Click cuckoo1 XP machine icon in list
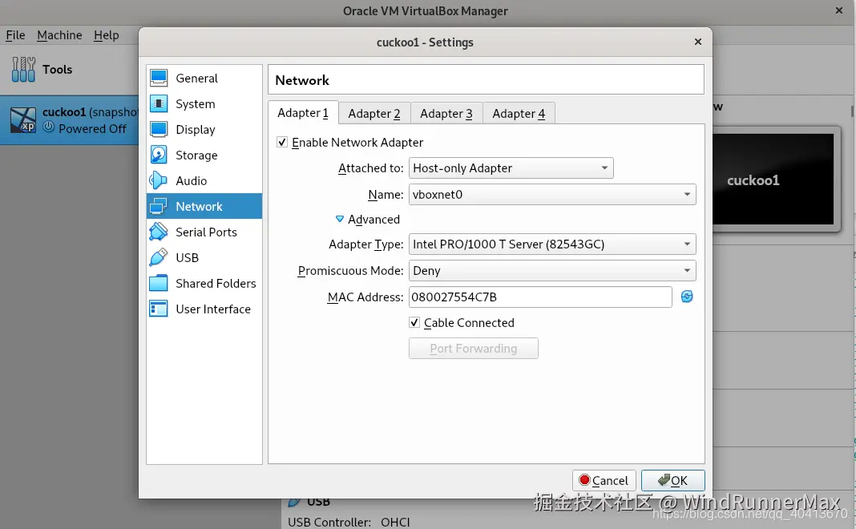Image resolution: width=856 pixels, height=529 pixels. (x=23, y=120)
